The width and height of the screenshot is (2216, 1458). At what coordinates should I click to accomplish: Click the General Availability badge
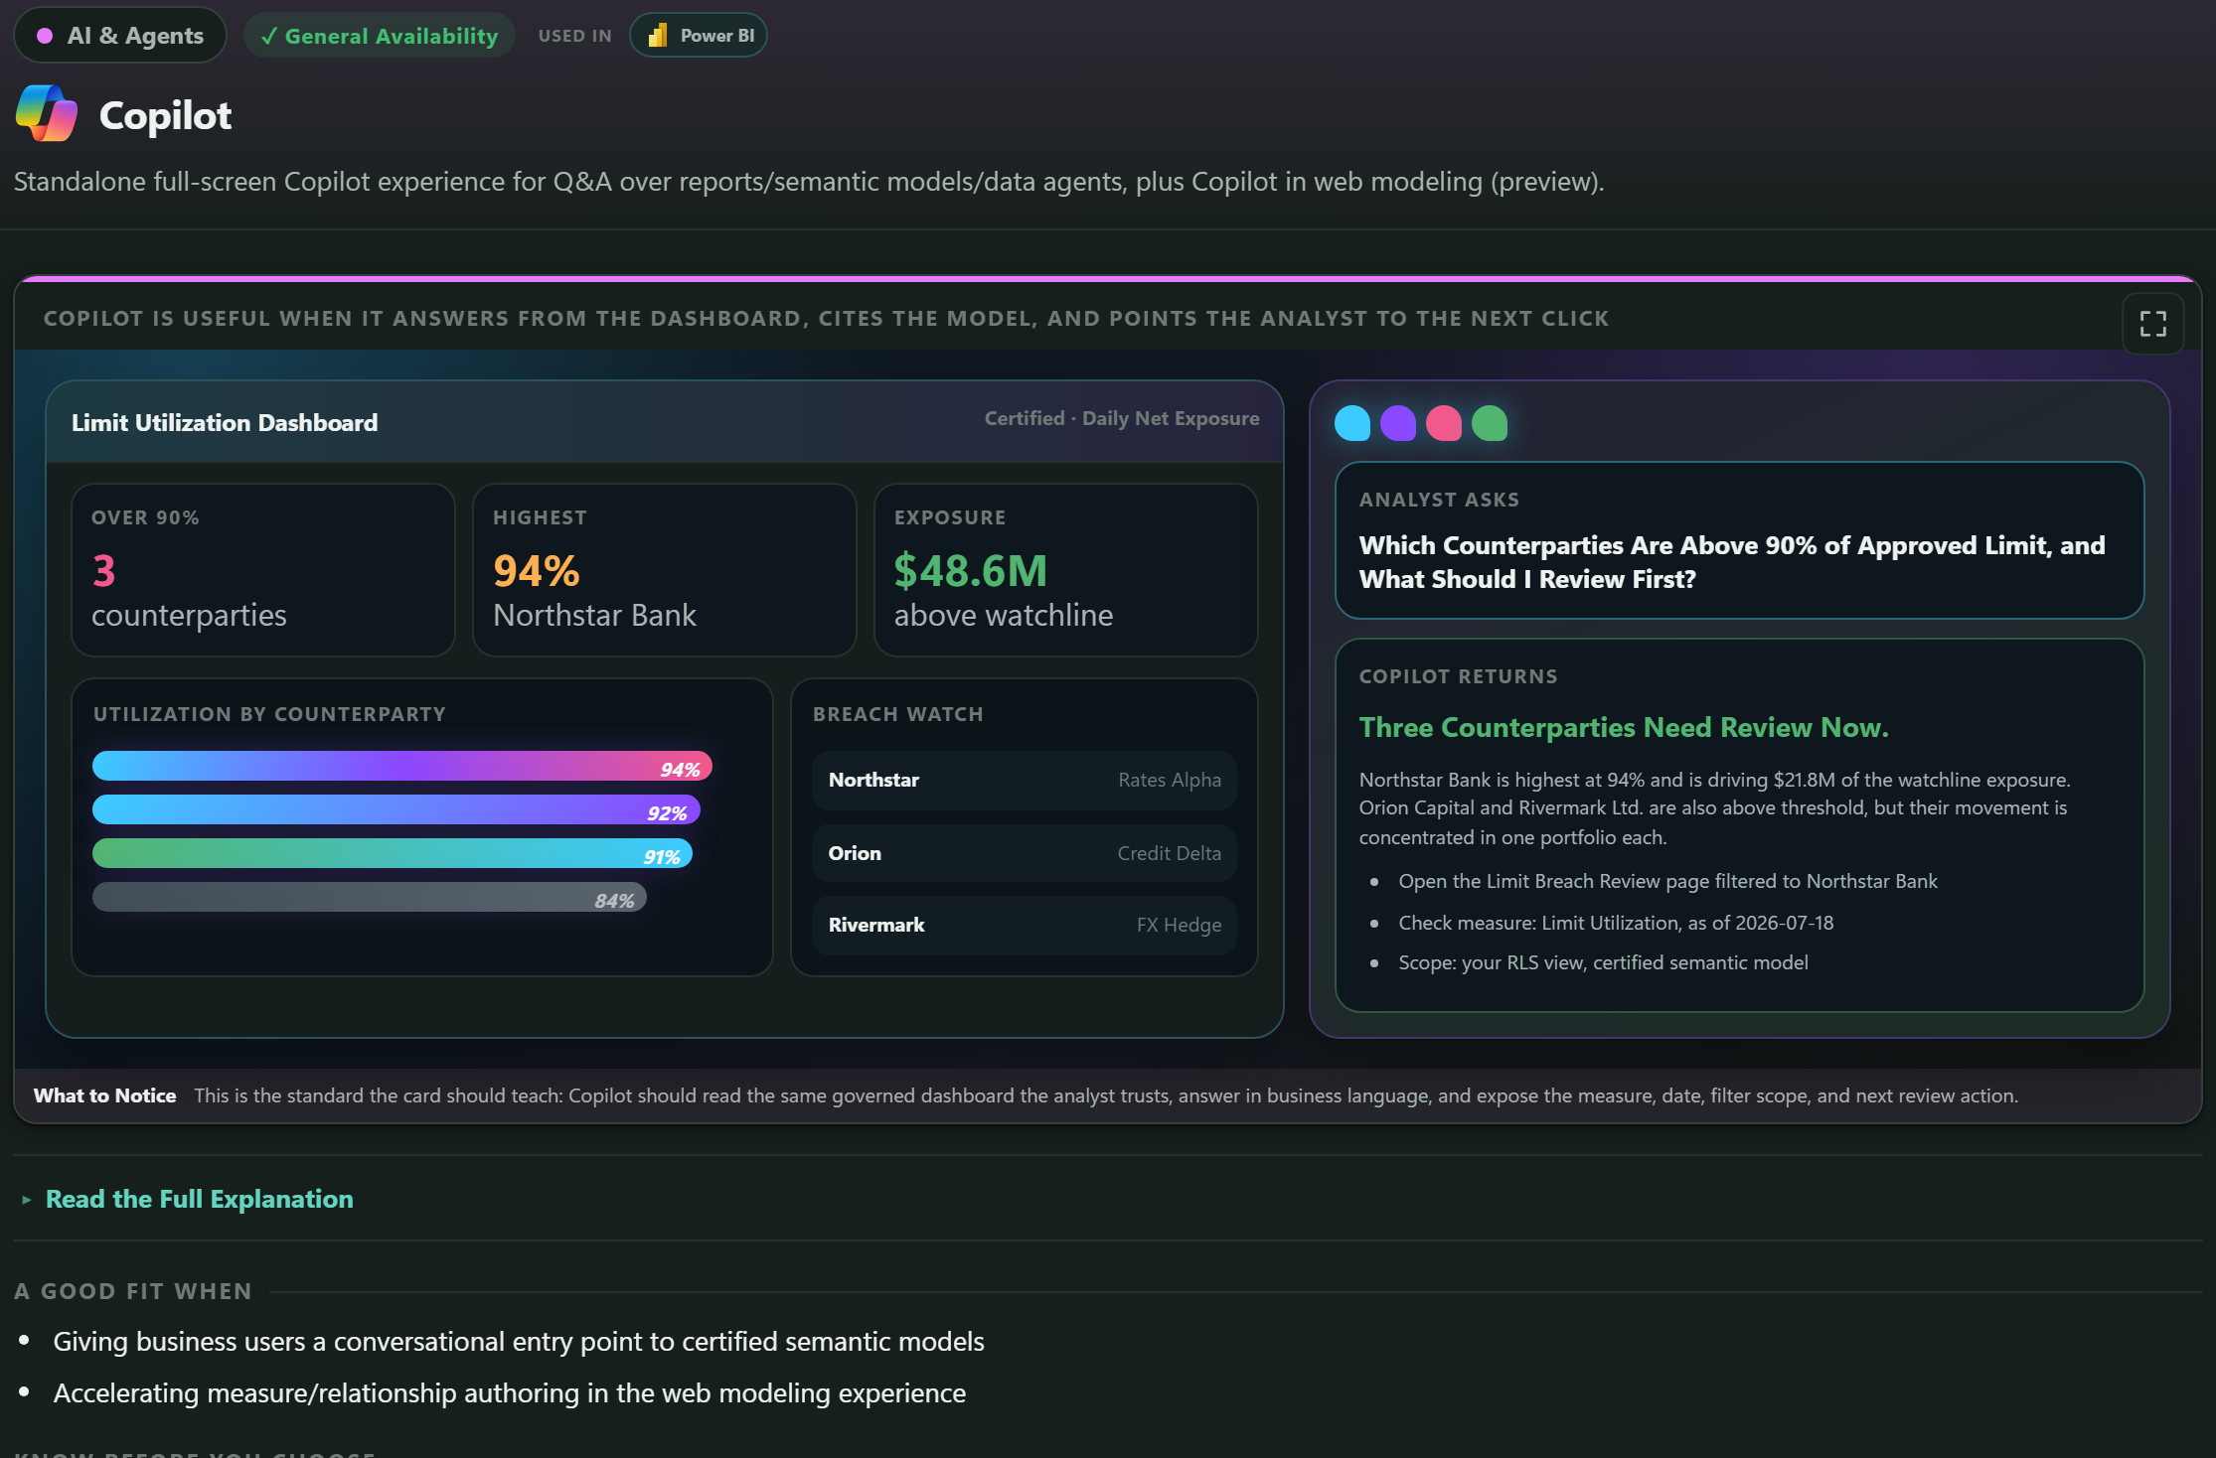tap(379, 36)
